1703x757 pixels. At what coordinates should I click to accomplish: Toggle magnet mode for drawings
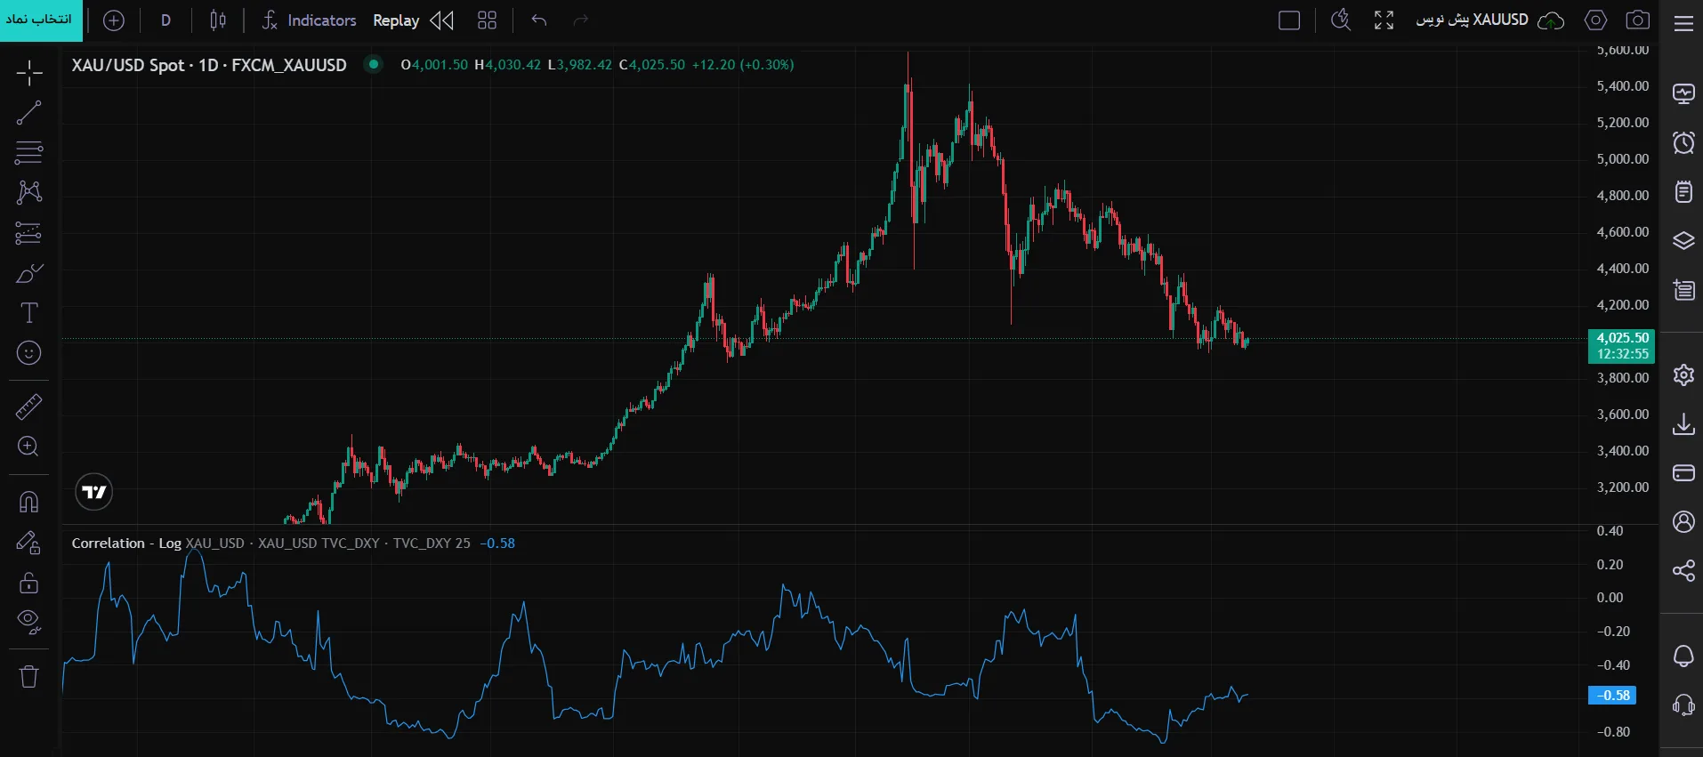click(x=28, y=503)
